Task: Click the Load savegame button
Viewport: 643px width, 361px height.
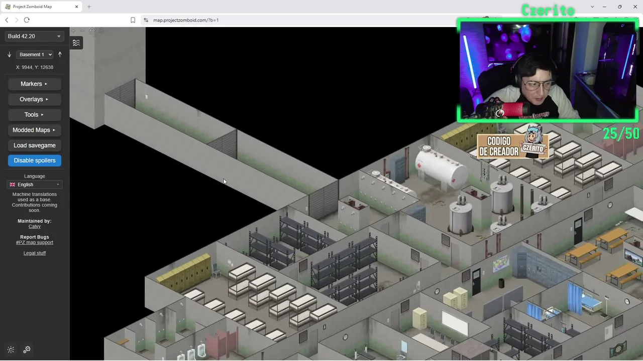Action: 35,145
